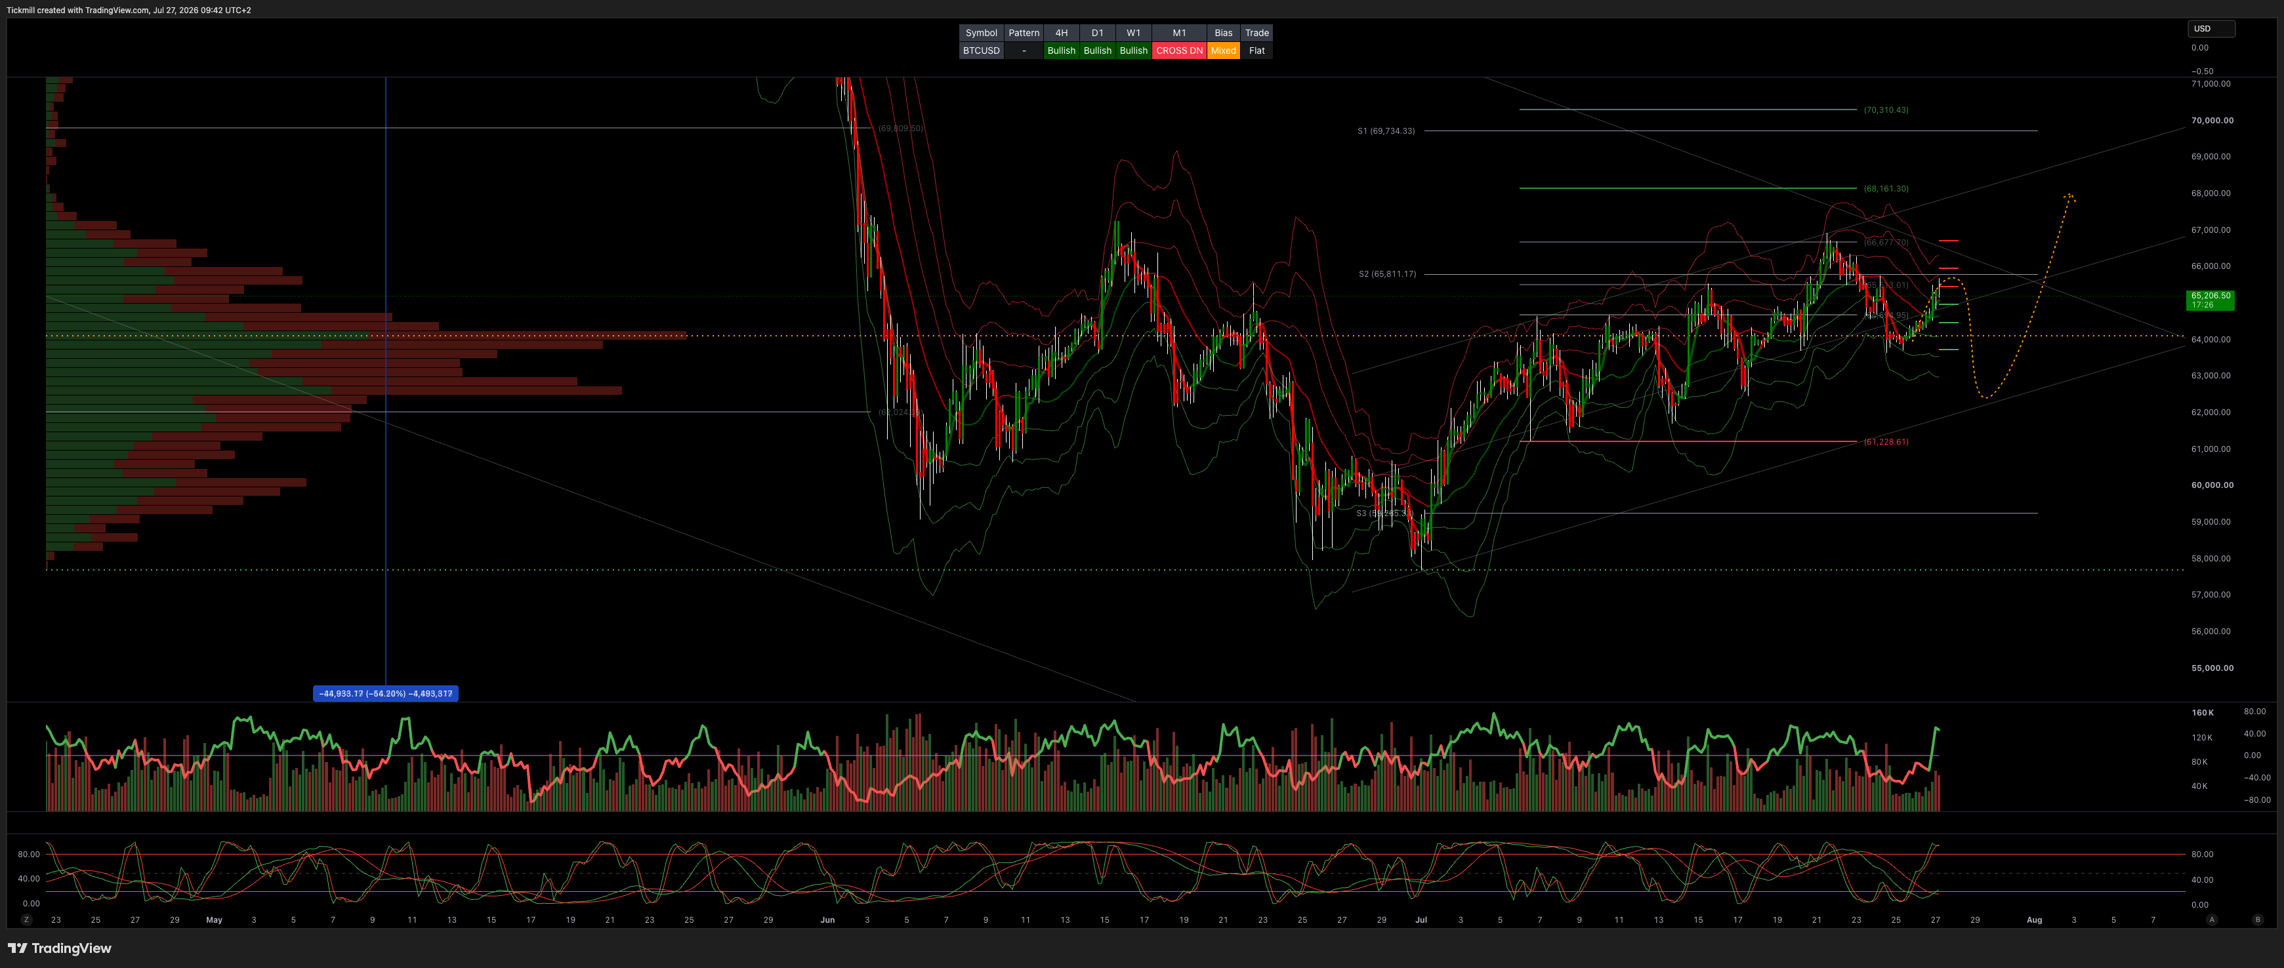Click 70,000.00 on the price axis
This screenshot has height=968, width=2284.
tap(2212, 121)
